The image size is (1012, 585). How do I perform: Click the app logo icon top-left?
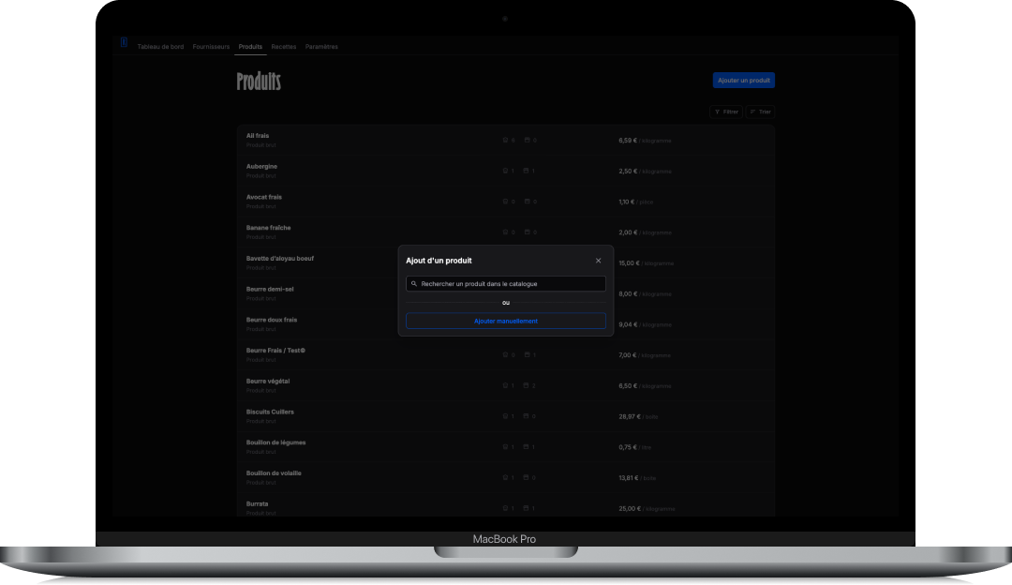[124, 42]
